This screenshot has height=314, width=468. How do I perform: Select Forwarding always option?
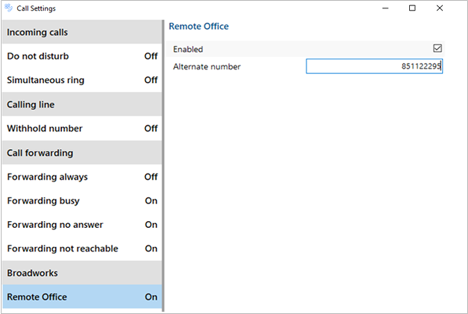coord(82,177)
